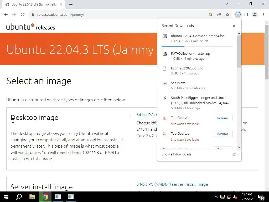Show hidden system tray icons
The image size is (269, 202).
[216, 197]
